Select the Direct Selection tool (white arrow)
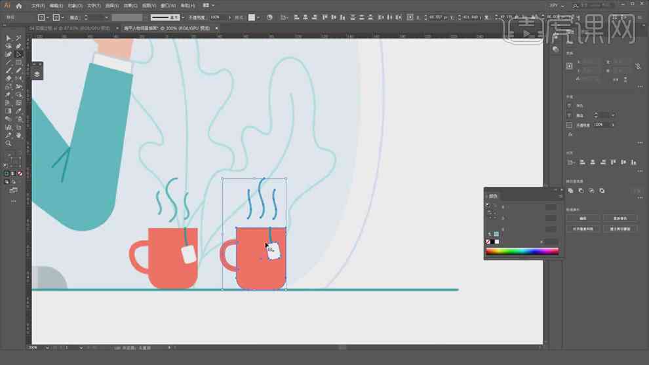This screenshot has width=649, height=365. (x=18, y=54)
